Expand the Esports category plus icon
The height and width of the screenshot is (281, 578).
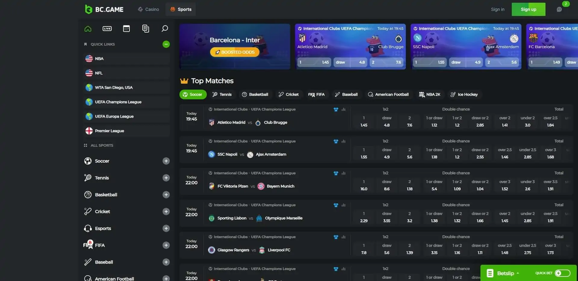point(166,228)
